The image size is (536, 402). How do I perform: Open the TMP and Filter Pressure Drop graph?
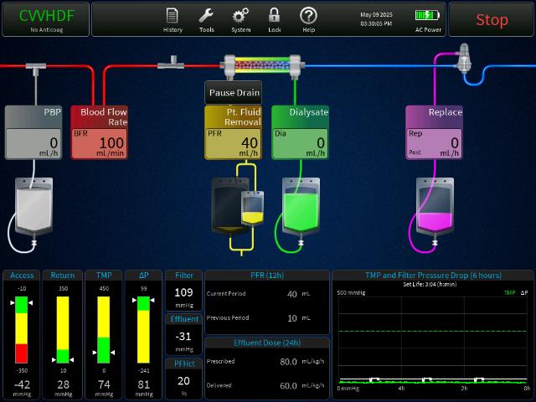point(432,335)
